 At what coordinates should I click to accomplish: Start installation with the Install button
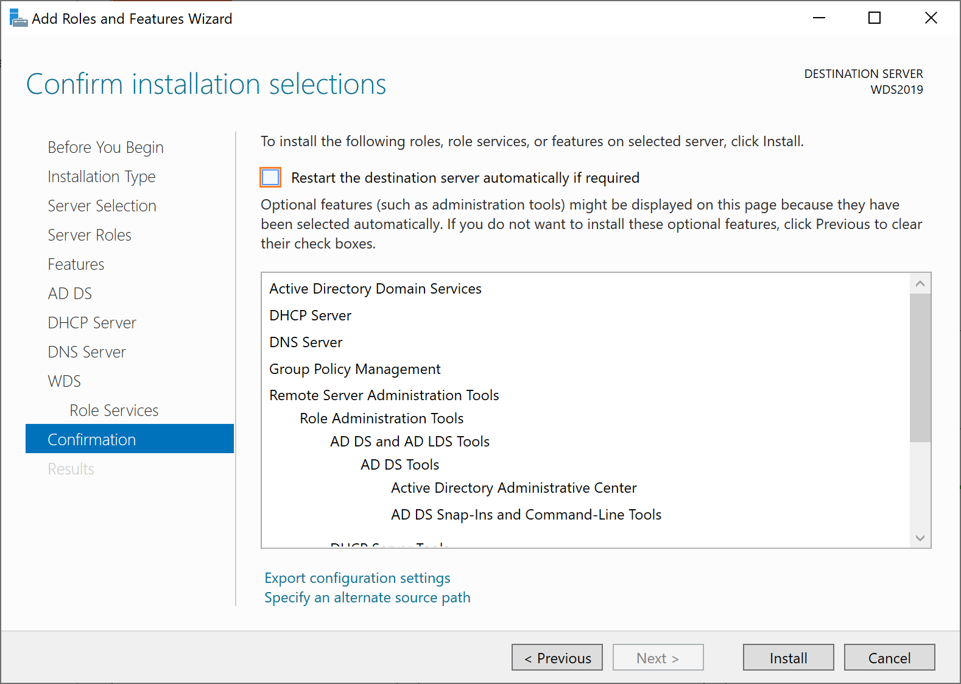[789, 658]
